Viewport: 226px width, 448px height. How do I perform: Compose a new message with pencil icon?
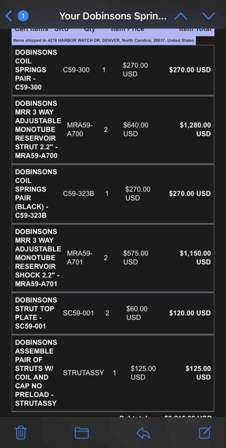coord(205,432)
